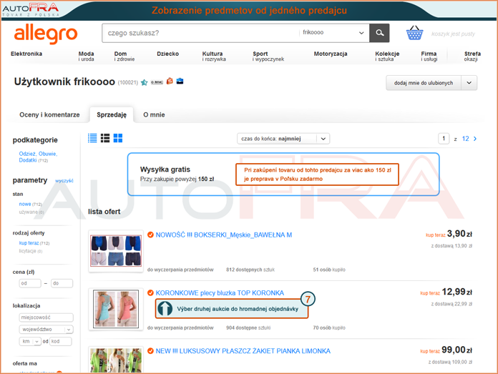Open the Elektronika category menu
498x374 pixels.
point(26,54)
